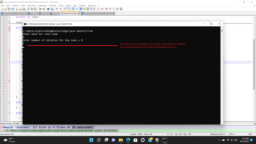Screen dimensions: 256x144
Task: Click the volume icon in system tray
Action: pyautogui.click(x=232, y=140)
